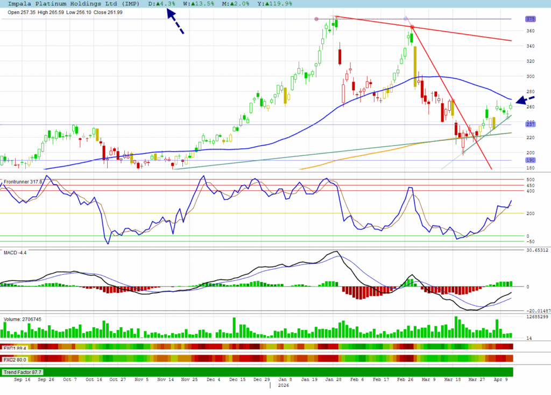Click the 237 price level label
The image size is (551, 395).
coord(531,125)
